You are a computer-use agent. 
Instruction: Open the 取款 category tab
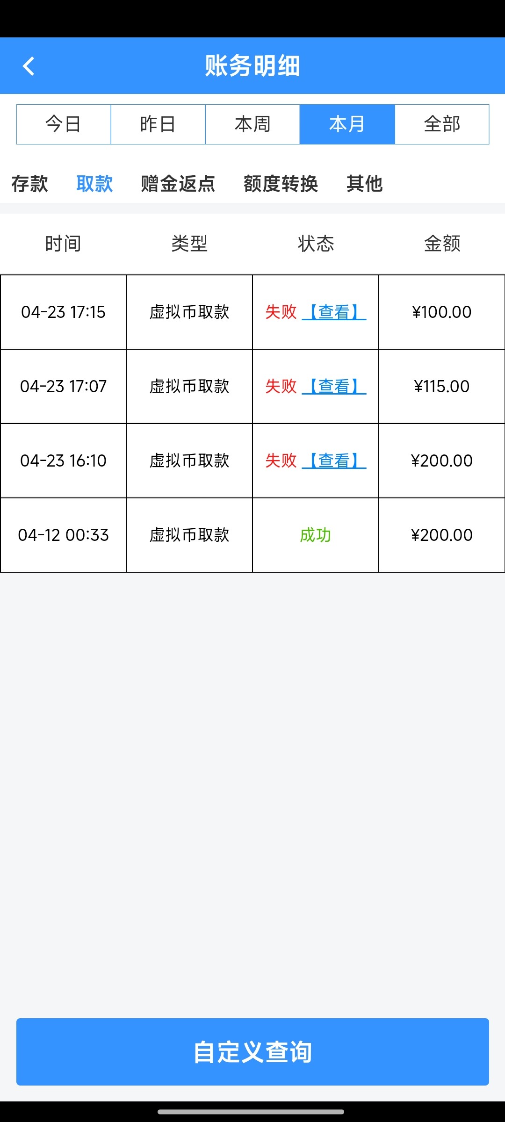click(x=94, y=184)
